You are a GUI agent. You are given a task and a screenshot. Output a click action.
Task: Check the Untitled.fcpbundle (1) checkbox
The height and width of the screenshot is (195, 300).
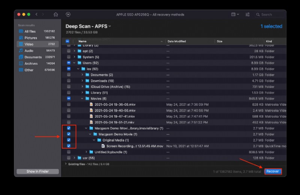point(69,152)
